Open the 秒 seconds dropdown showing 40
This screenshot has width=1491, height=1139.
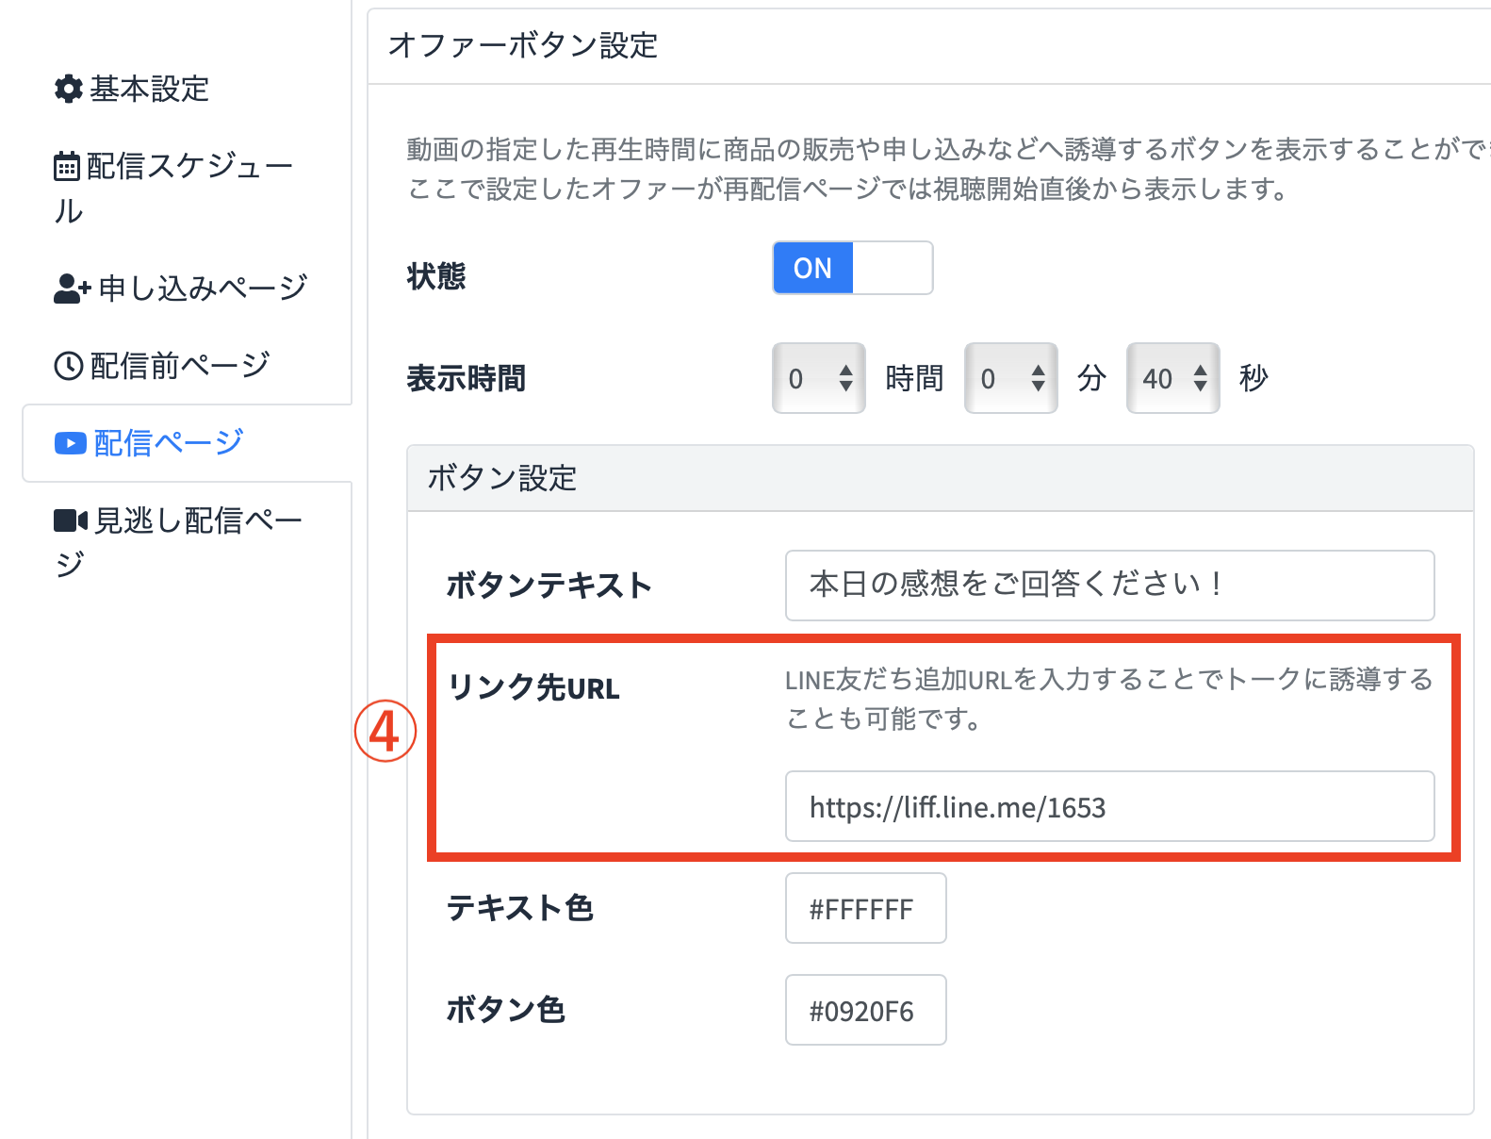[1173, 378]
